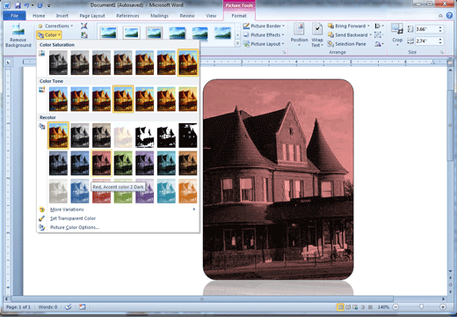
Task: Select the first grayscale Color Saturation swatch
Action: (58, 63)
